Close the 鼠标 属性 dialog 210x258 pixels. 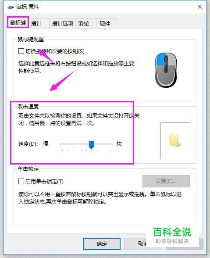click(200, 7)
